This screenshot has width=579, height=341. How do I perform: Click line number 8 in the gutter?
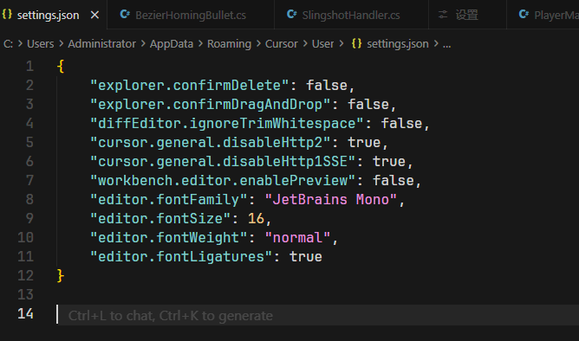29,199
